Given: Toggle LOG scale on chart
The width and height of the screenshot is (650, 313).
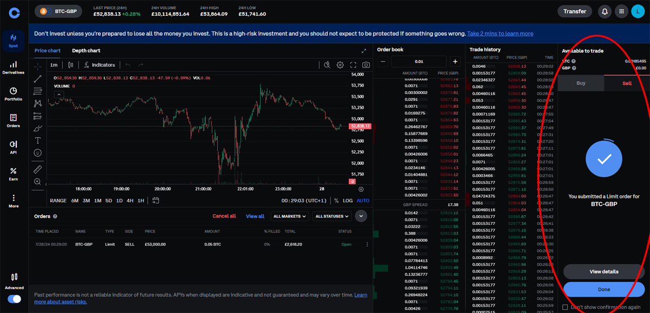Looking at the screenshot, I should pyautogui.click(x=348, y=201).
